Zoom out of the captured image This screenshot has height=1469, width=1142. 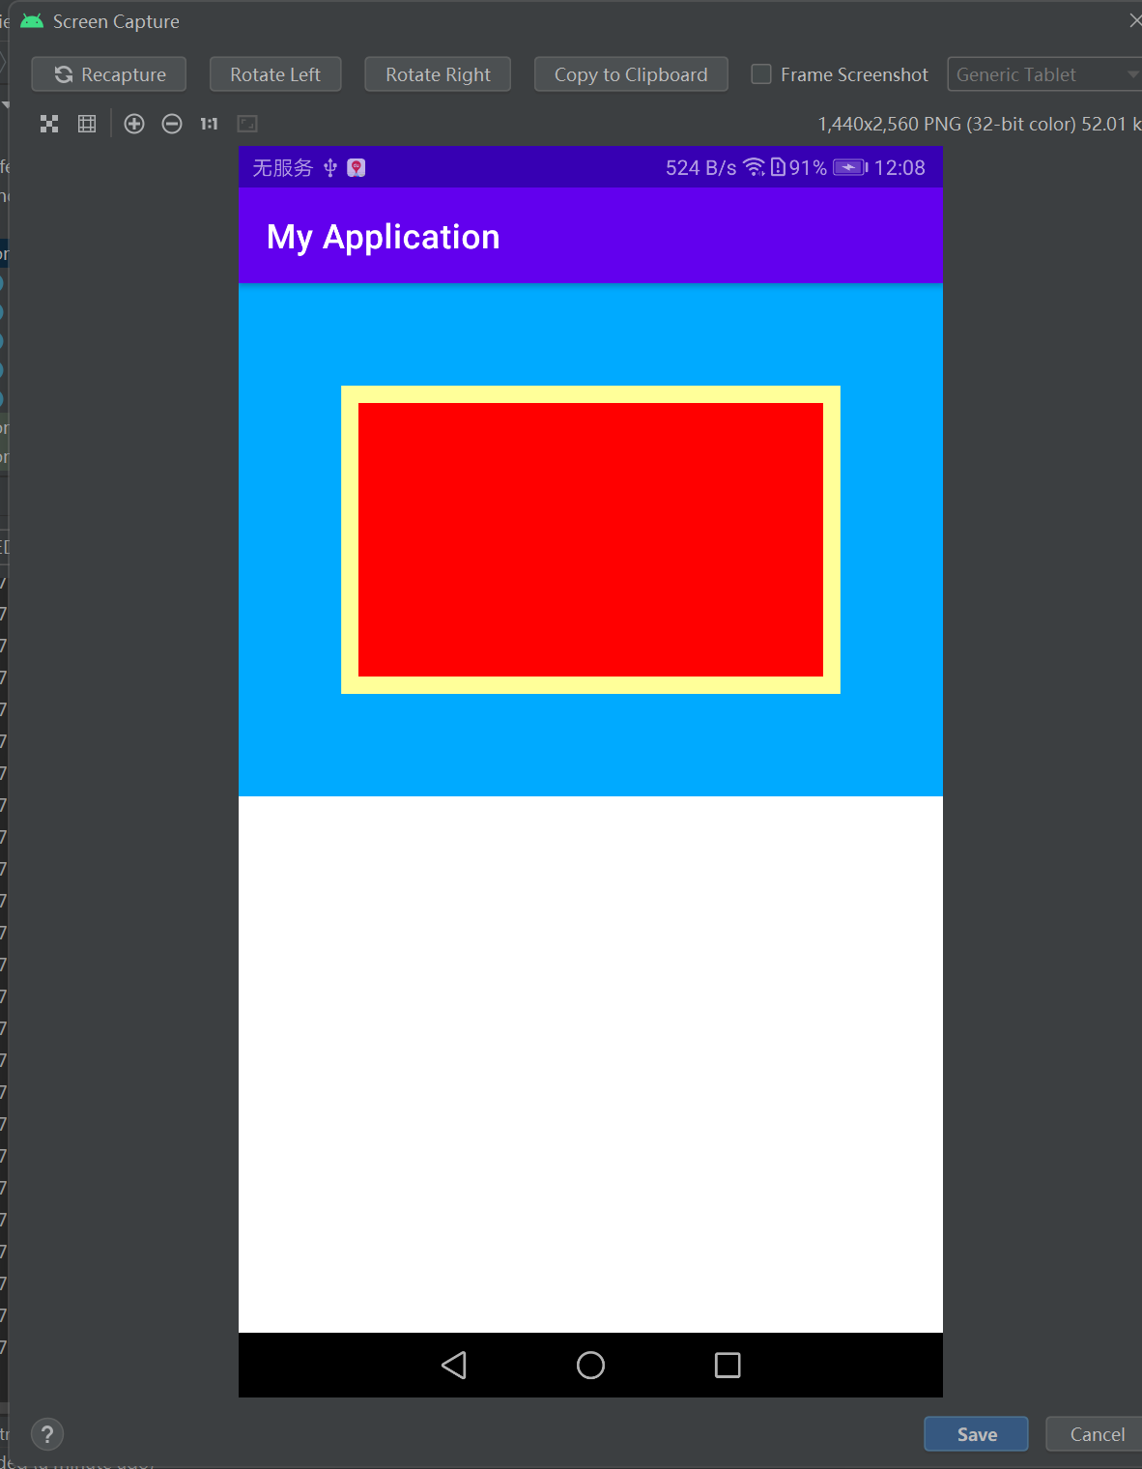point(172,124)
